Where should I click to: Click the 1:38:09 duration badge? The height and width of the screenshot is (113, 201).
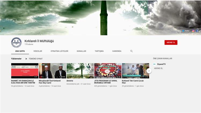(62, 77)
